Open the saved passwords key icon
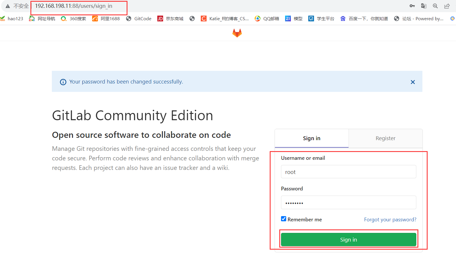The height and width of the screenshot is (256, 456). (412, 6)
